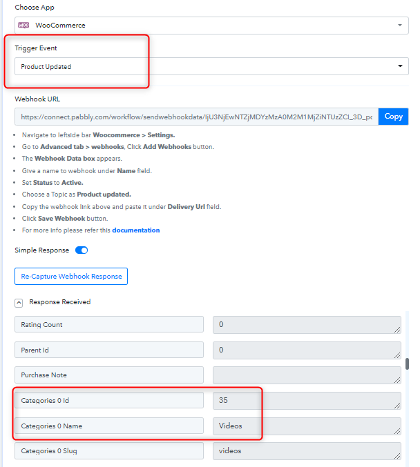The image size is (420, 467).
Task: Open the Trigger Event dropdown
Action: pos(211,66)
